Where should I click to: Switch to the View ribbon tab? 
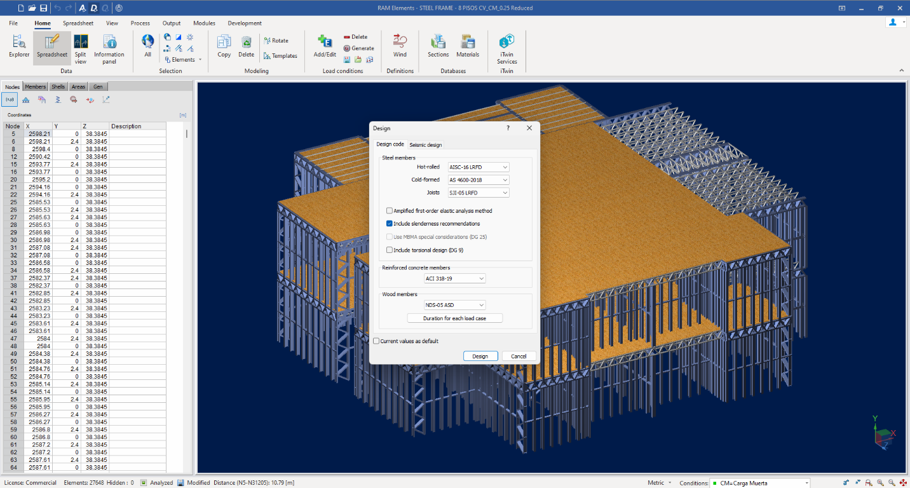112,24
